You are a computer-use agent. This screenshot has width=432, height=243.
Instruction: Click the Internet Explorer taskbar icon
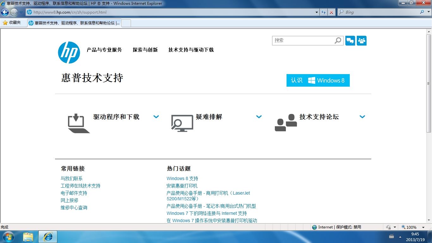[48, 237]
